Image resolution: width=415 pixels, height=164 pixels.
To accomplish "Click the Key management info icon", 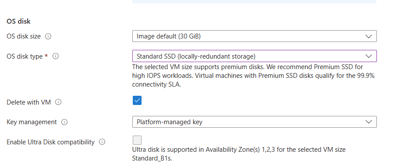I will click(x=64, y=122).
